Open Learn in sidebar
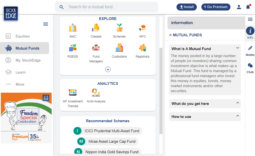The height and width of the screenshot is (156, 255). [25, 72]
